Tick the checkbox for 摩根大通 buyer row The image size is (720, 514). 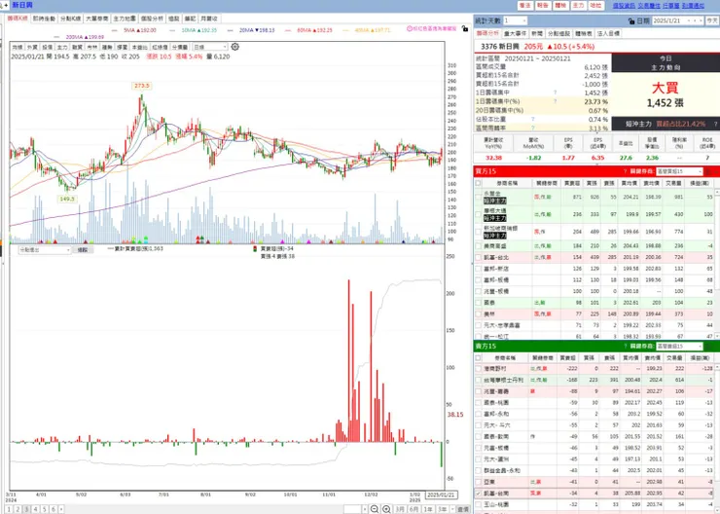pyautogui.click(x=479, y=214)
